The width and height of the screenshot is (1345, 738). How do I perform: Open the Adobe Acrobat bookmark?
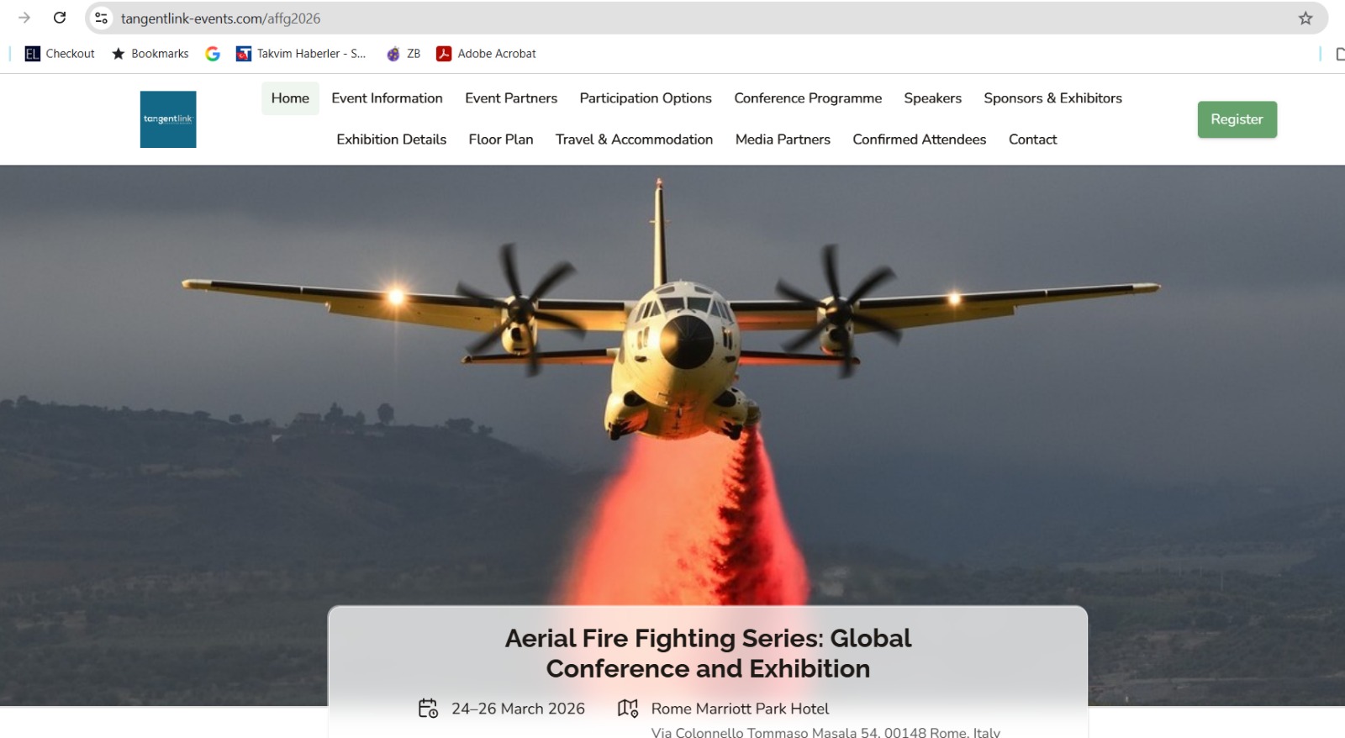point(486,54)
